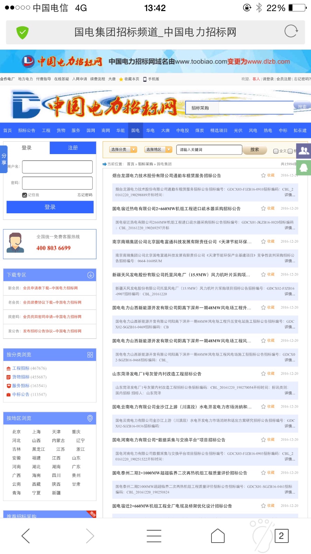Open 详情 for the 国电宿迁热电 summary

[290, 228]
